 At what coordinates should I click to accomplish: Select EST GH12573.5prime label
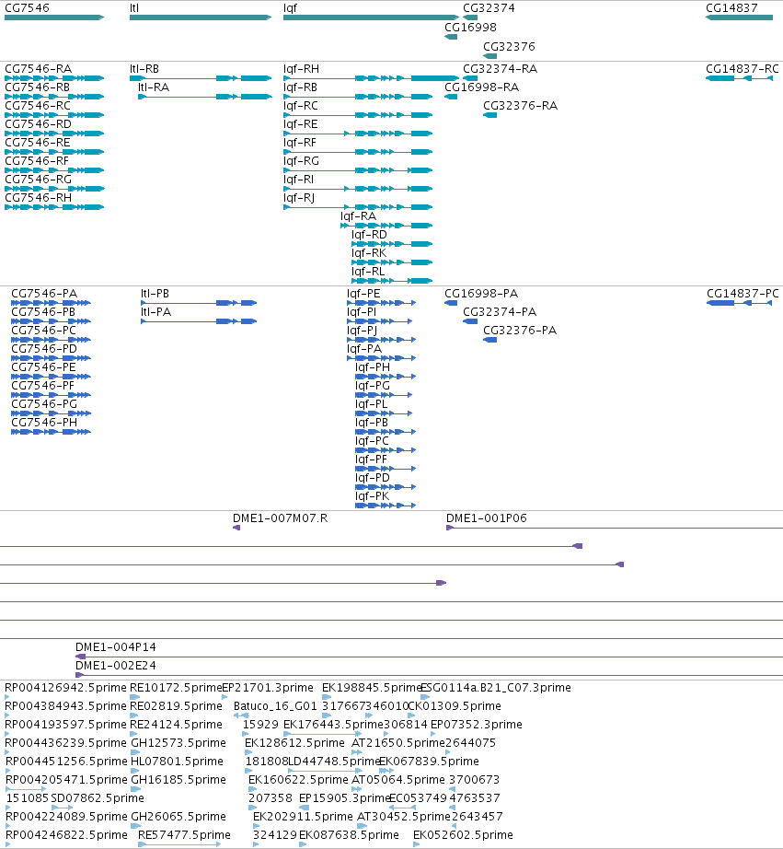178,743
